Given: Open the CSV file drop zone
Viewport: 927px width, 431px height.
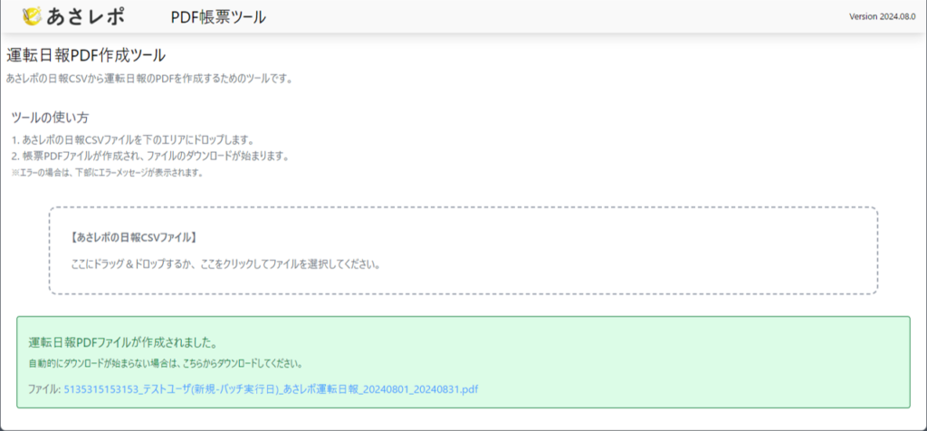Looking at the screenshot, I should [463, 251].
